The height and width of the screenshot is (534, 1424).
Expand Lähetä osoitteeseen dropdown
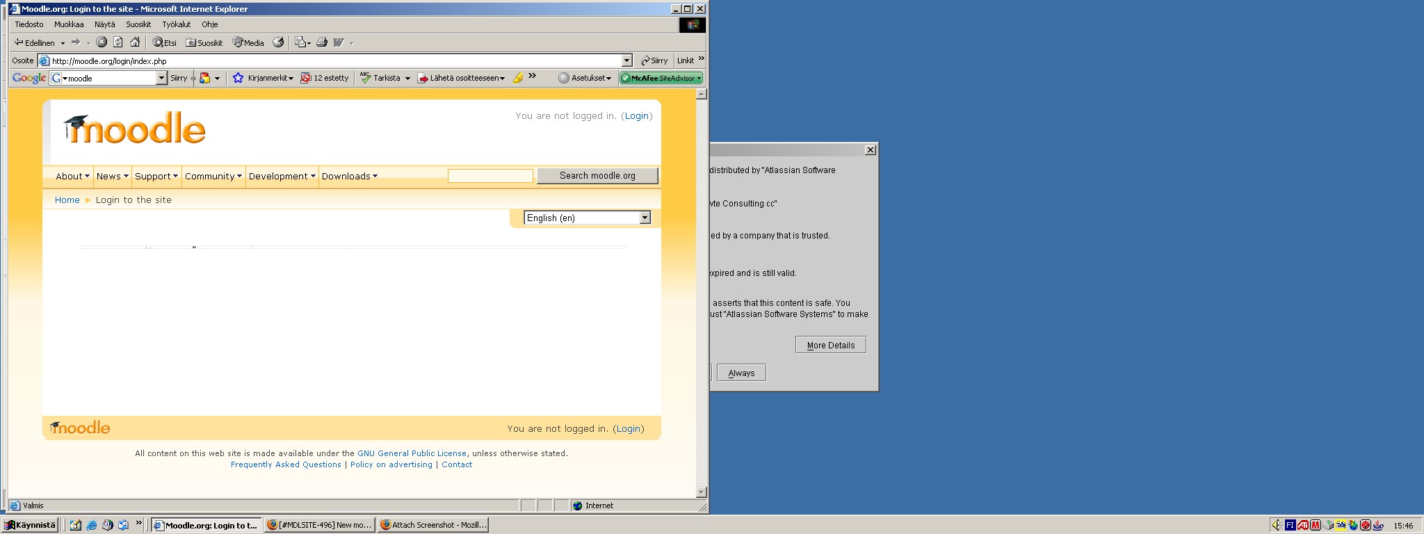tap(502, 79)
